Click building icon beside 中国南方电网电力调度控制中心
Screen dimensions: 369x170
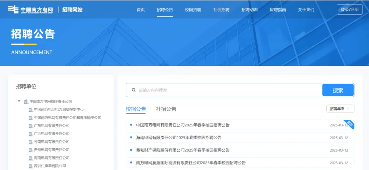(x=31, y=110)
